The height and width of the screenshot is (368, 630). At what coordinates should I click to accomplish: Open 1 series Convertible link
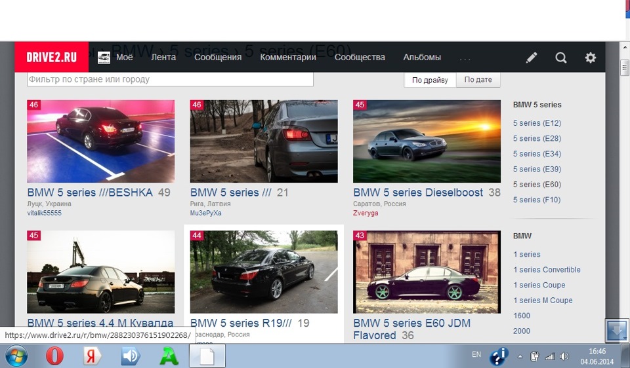(547, 269)
